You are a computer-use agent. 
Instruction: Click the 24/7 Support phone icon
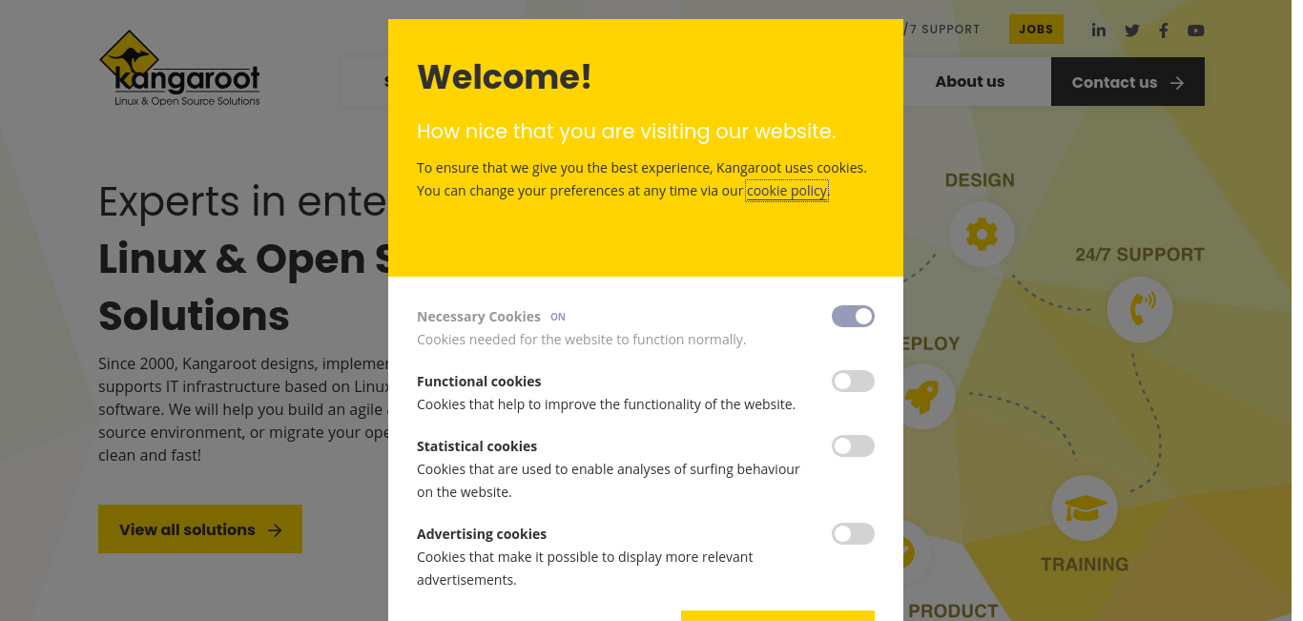(1140, 309)
